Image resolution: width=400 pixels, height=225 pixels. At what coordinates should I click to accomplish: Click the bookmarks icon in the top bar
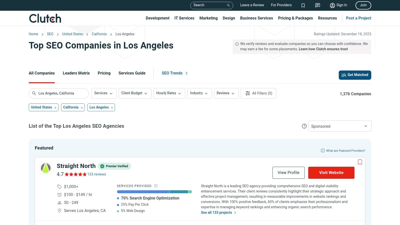[x=303, y=5]
